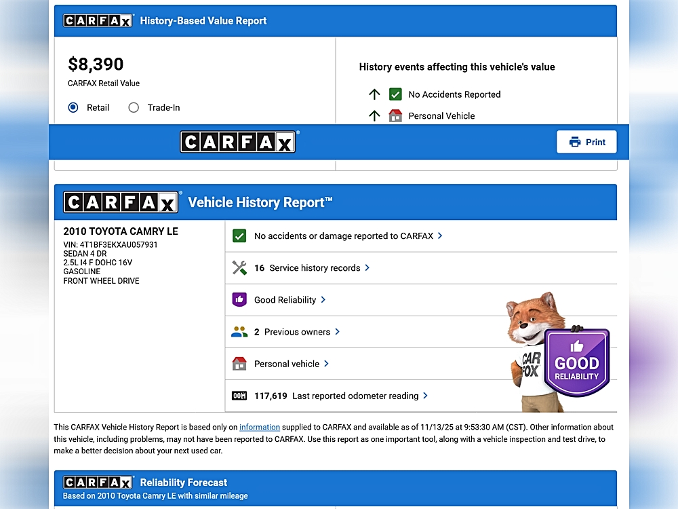
Task: Follow the information hyperlink in the disclaimer
Action: (x=260, y=428)
